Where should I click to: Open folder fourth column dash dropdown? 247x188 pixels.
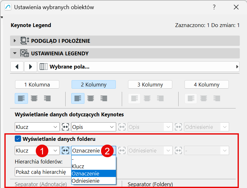pyautogui.click(x=207, y=151)
